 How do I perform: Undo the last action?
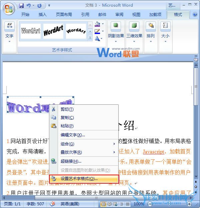coord(28,5)
